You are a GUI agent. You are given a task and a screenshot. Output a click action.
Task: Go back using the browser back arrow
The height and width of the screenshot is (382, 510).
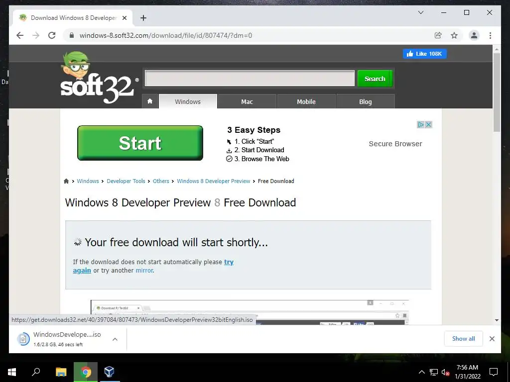pyautogui.click(x=20, y=35)
